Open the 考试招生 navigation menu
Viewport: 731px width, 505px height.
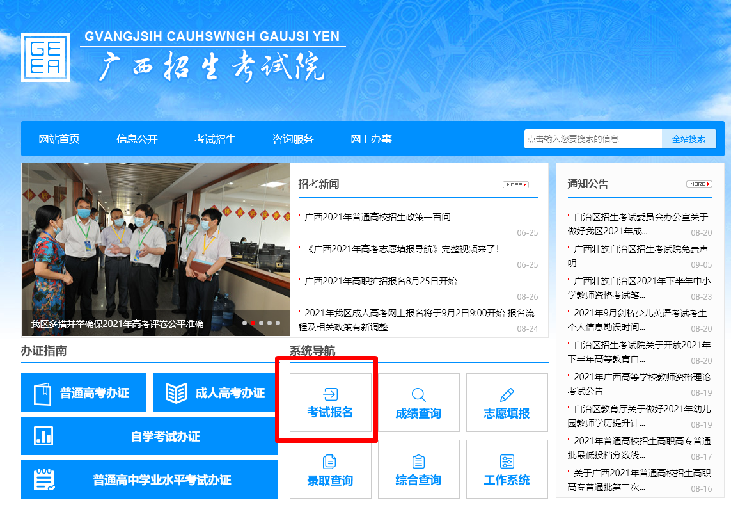click(x=214, y=138)
